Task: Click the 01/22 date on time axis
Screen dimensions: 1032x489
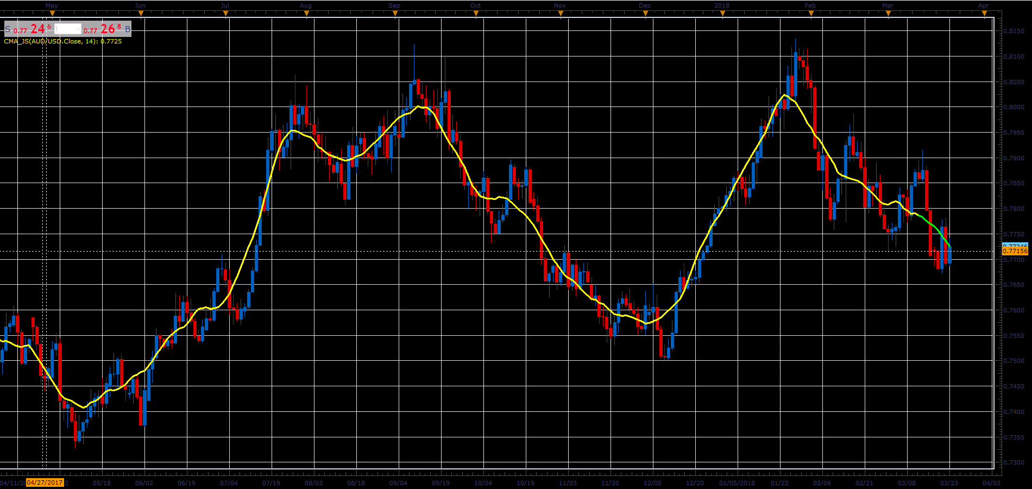Action: [x=779, y=483]
